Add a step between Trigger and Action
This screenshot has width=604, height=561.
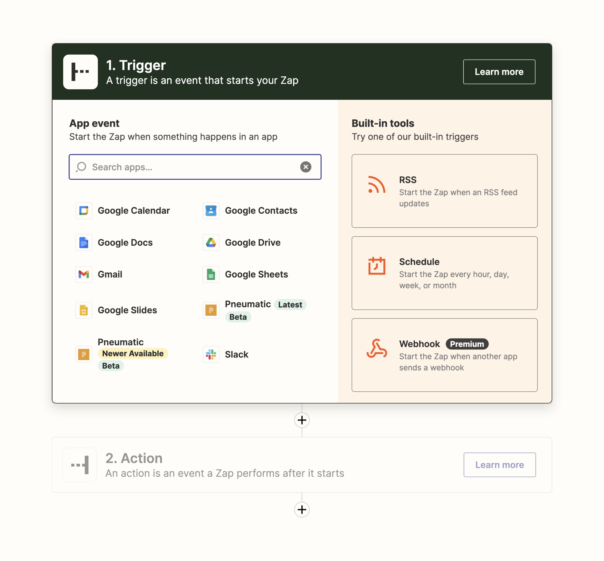[x=302, y=420]
